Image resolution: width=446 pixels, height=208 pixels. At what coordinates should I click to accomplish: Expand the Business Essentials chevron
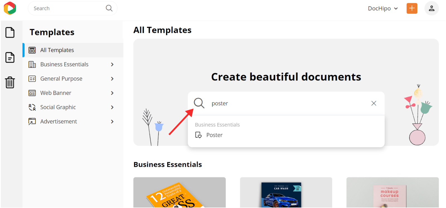pos(112,65)
